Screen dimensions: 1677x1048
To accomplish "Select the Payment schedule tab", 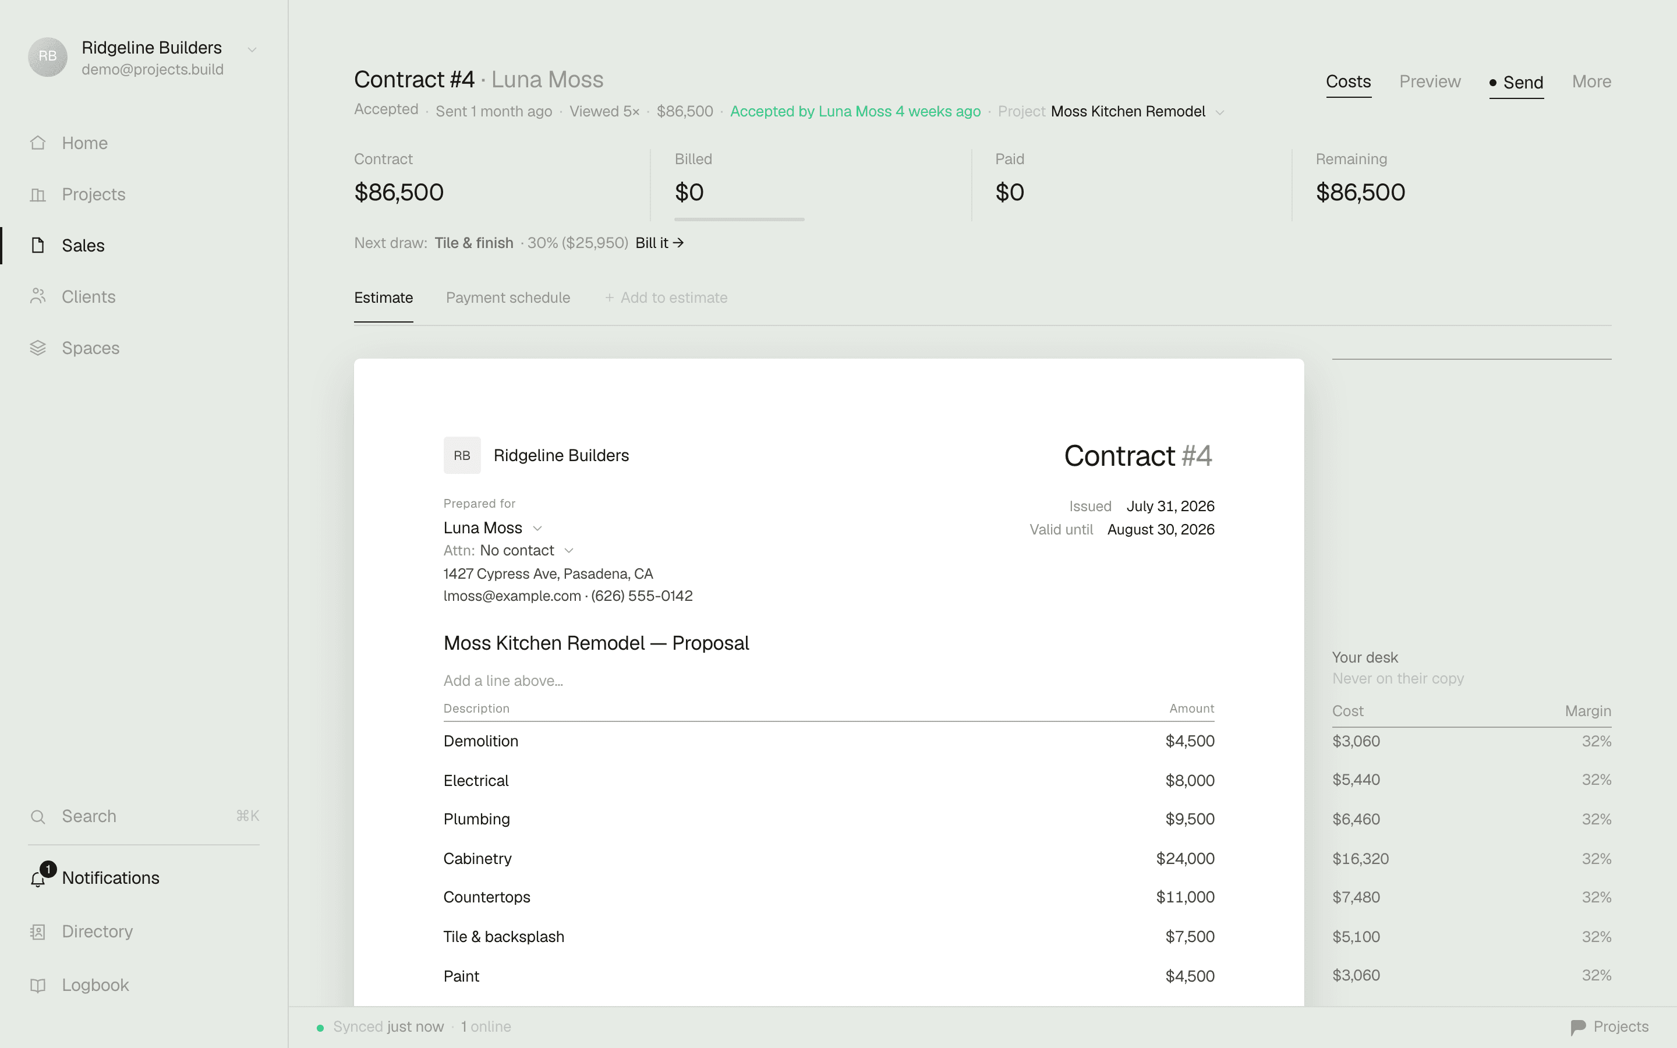I will click(x=508, y=298).
